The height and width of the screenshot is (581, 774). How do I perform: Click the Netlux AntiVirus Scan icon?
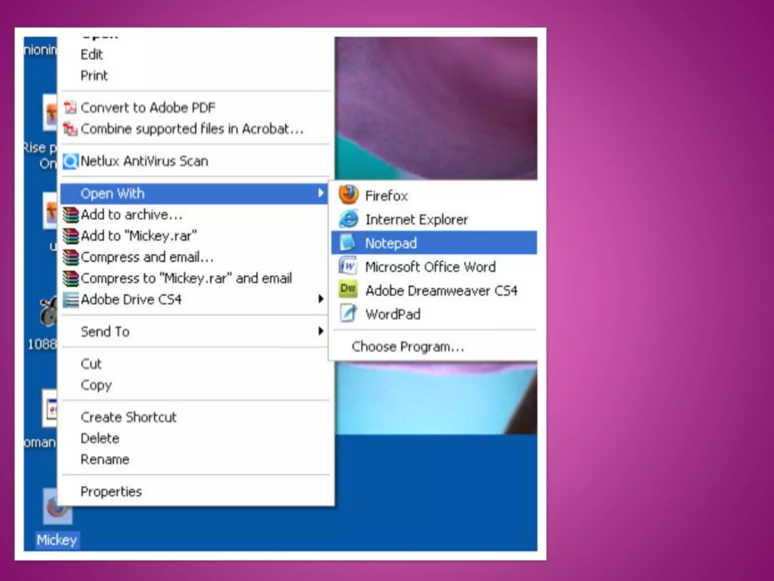point(70,162)
